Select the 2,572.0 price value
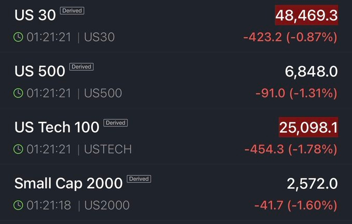 tap(312, 184)
